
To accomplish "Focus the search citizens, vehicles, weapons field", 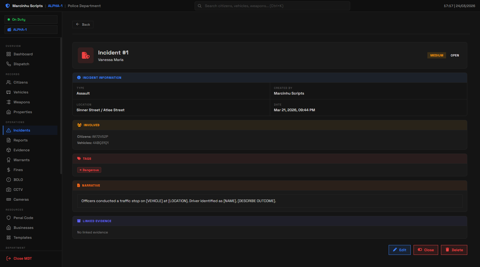I will [x=272, y=6].
